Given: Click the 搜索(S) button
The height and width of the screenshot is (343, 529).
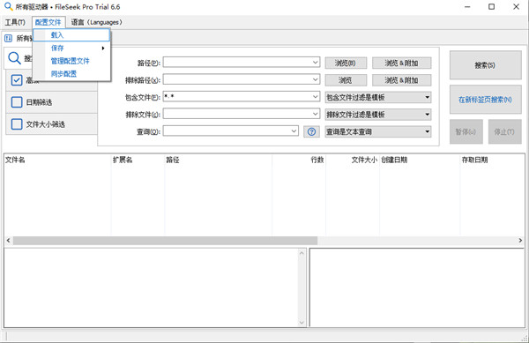Looking at the screenshot, I should coord(485,65).
